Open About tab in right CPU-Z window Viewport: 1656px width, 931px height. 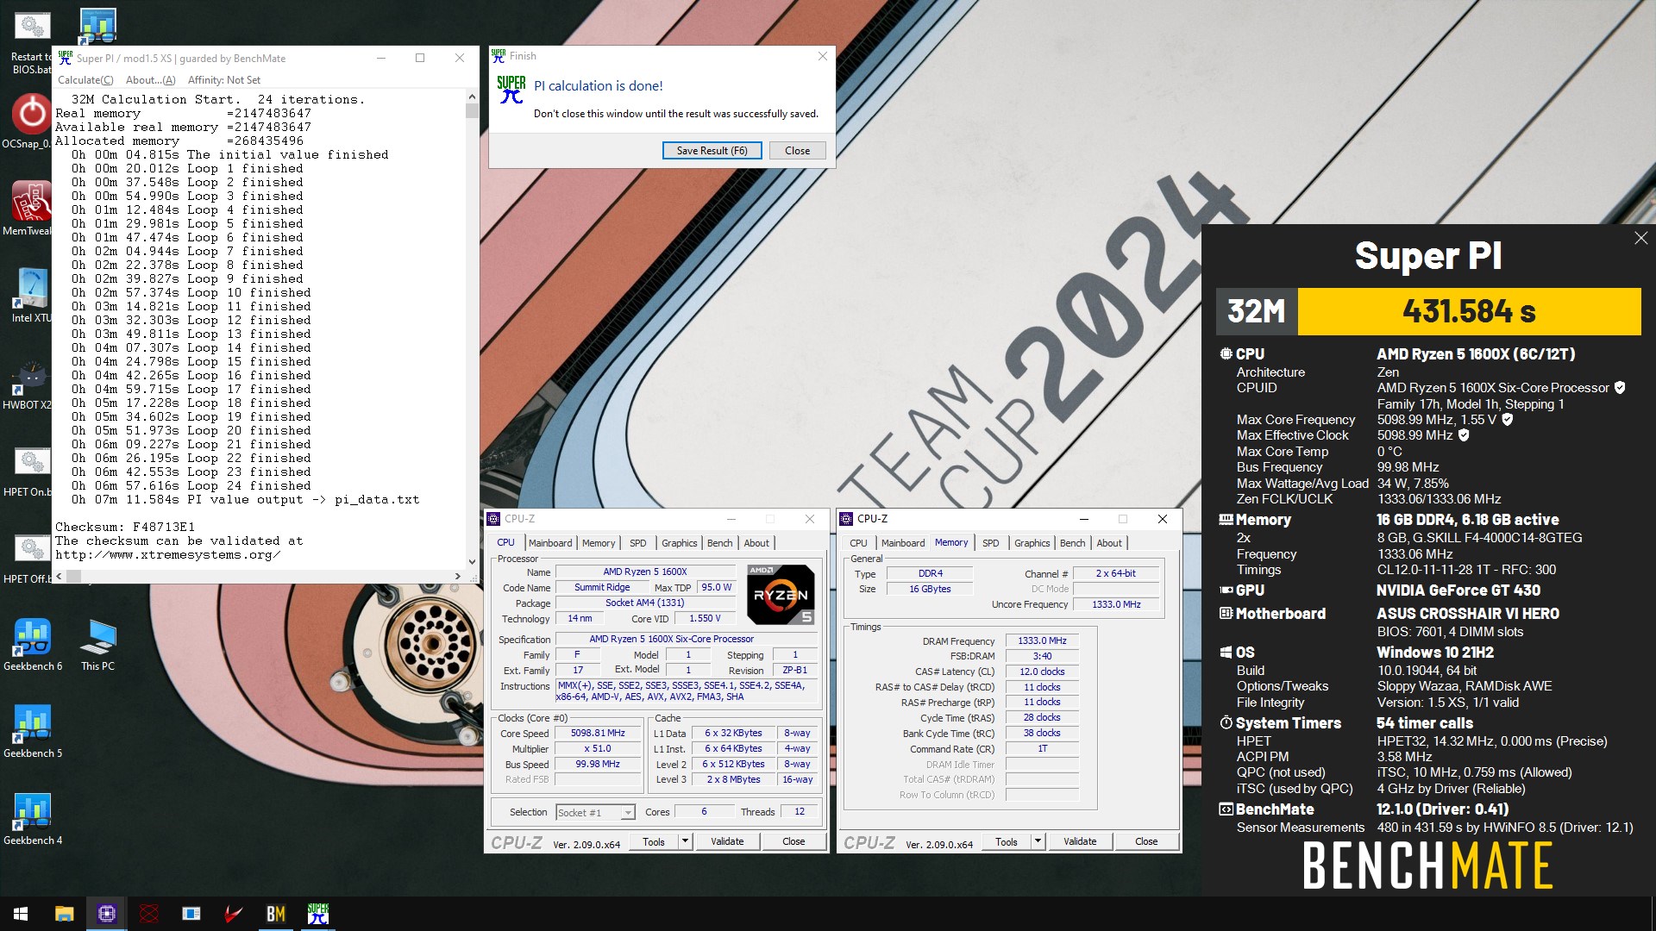click(x=1109, y=543)
